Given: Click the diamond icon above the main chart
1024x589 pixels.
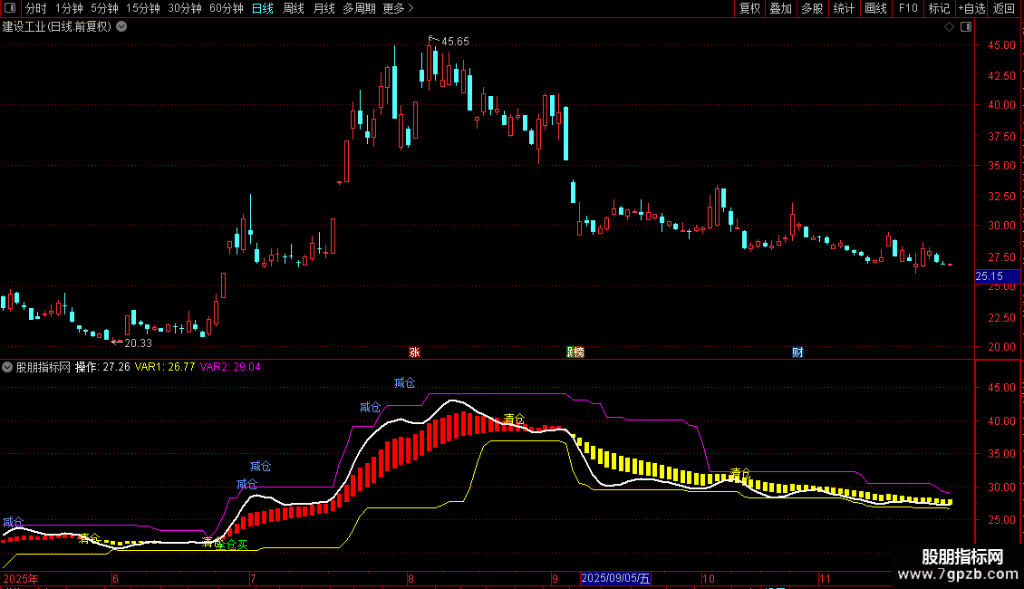Looking at the screenshot, I should coord(949,27).
